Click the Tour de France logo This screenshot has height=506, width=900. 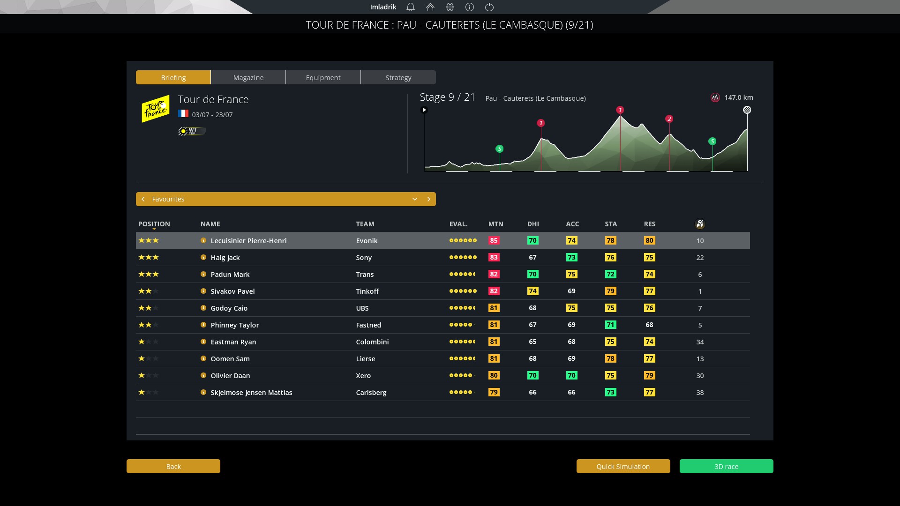[156, 109]
